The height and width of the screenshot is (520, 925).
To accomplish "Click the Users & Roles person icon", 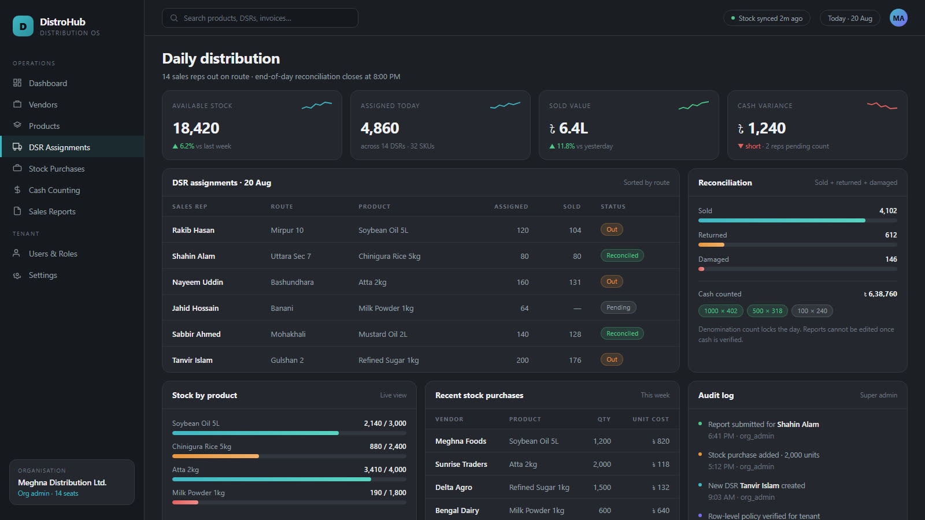I will click(x=17, y=254).
